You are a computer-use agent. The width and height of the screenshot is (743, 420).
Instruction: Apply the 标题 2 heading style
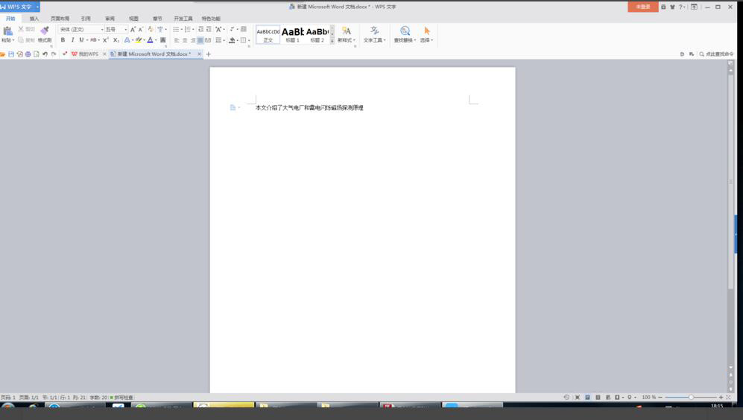click(x=317, y=34)
